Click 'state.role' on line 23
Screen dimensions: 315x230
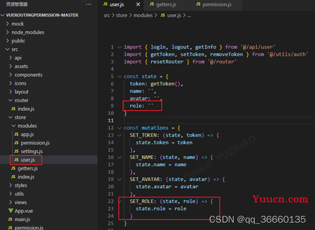(151, 209)
